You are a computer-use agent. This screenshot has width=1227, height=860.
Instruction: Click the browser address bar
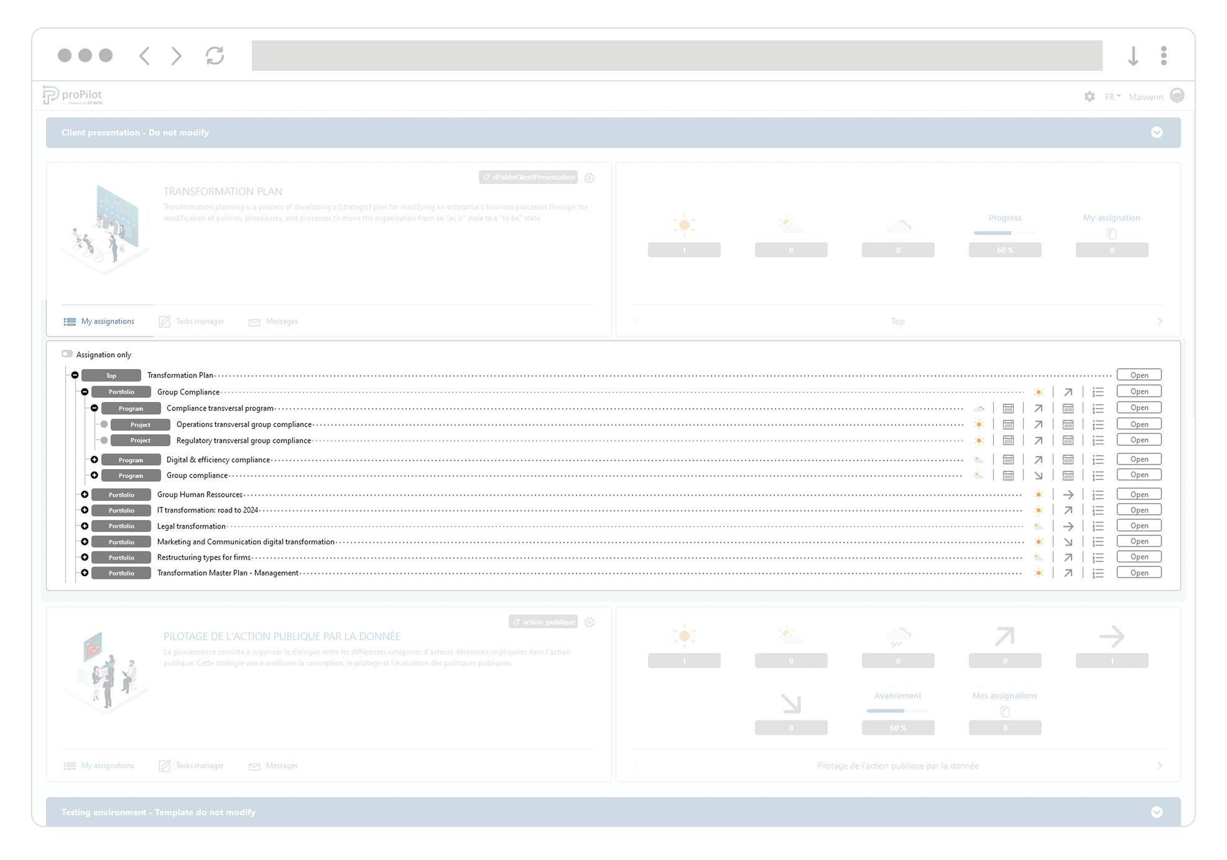677,56
